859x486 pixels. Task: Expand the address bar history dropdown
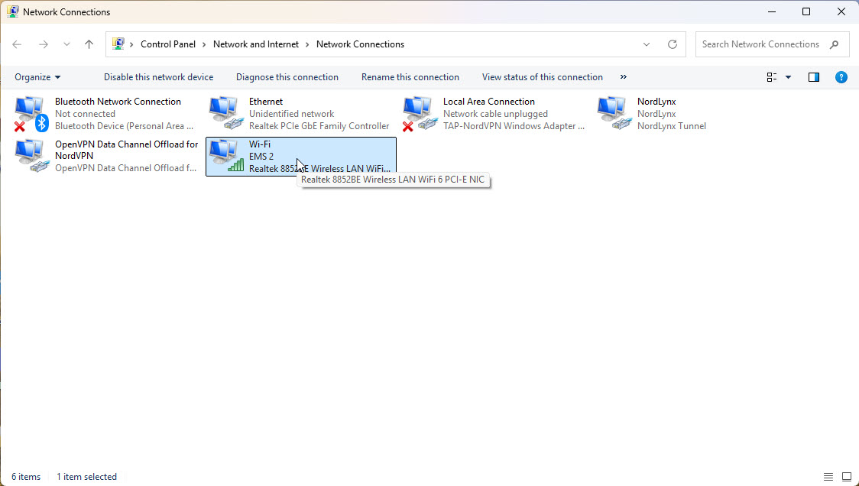(x=647, y=44)
